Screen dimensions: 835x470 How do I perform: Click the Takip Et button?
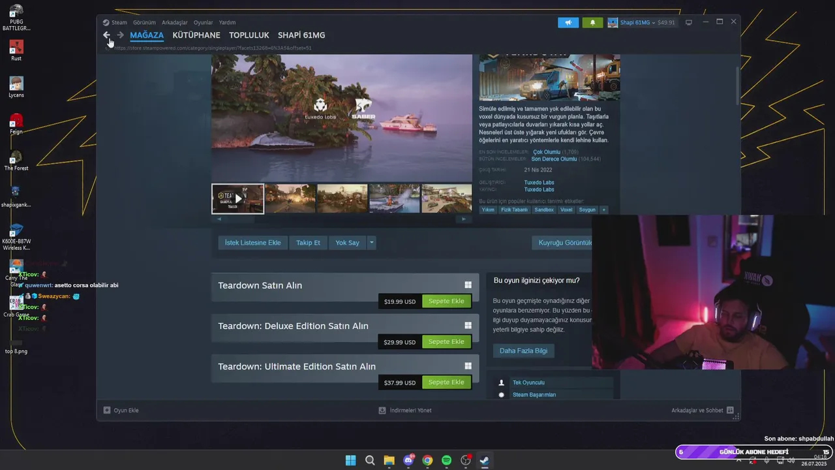(x=308, y=242)
